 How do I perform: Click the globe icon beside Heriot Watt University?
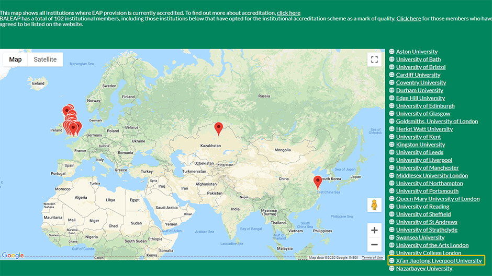click(x=392, y=129)
